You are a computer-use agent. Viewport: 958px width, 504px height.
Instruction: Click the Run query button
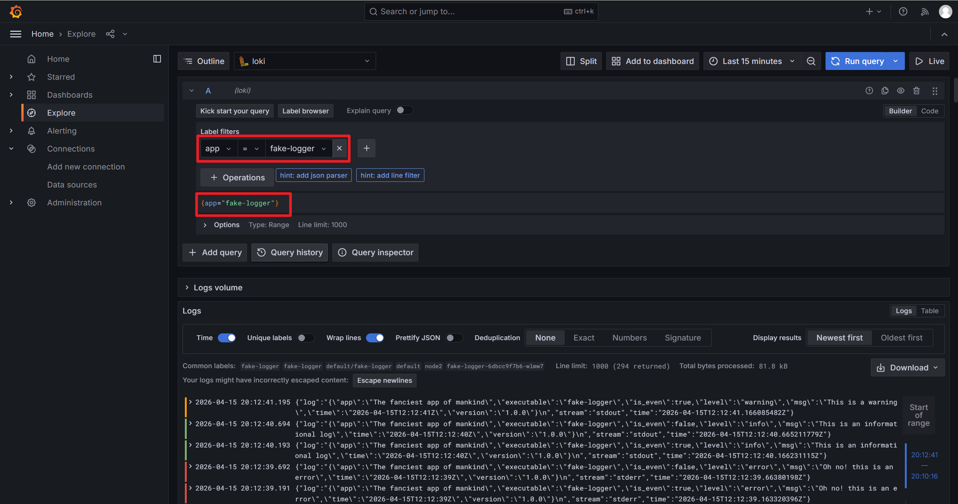click(x=857, y=61)
